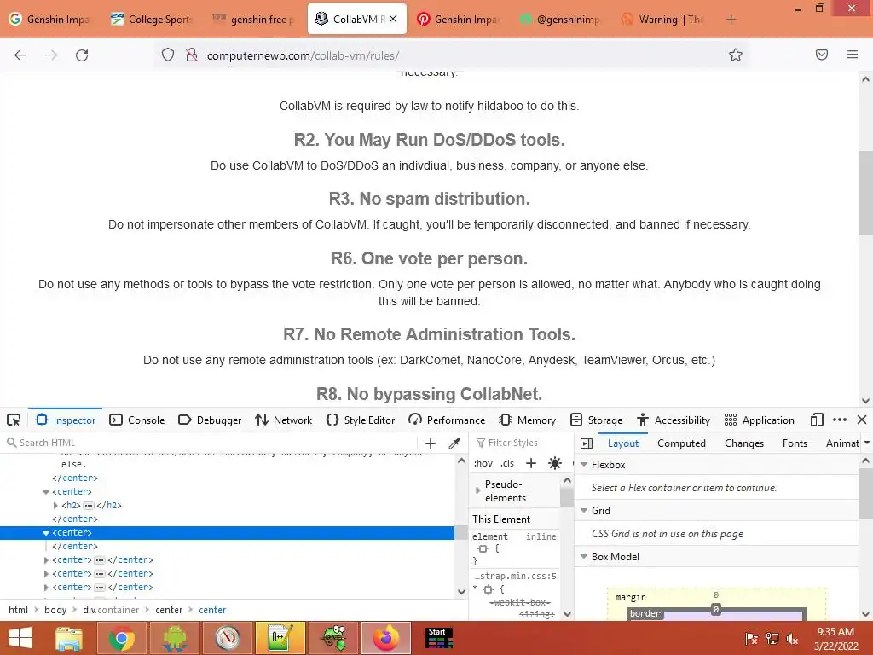Image resolution: width=873 pixels, height=655 pixels.
Task: Open the Firefox application menu
Action: (x=853, y=55)
